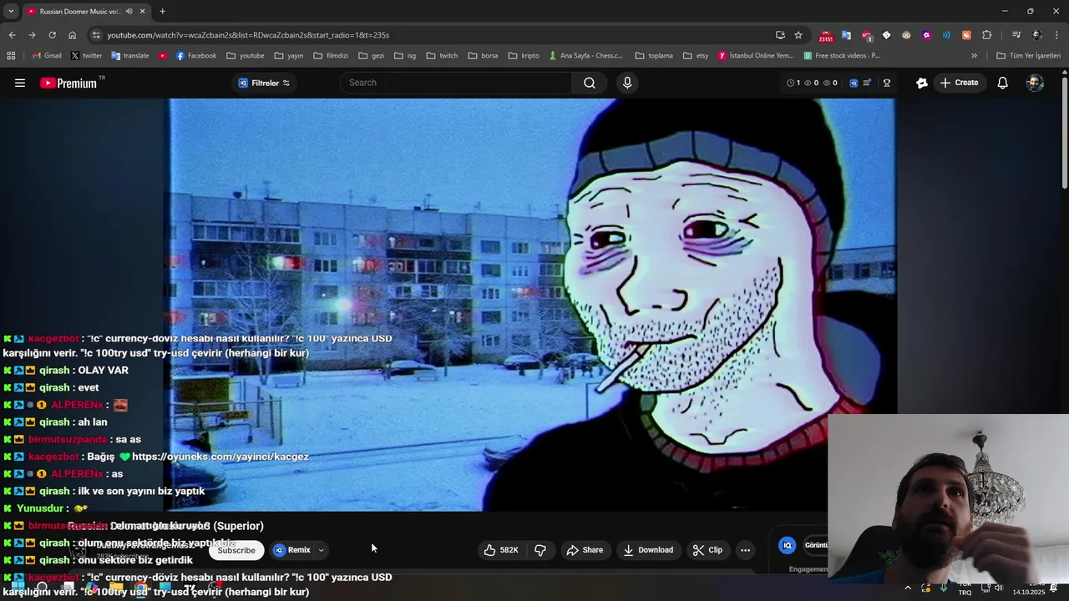Click the blue IQ badge in header

coord(854,83)
